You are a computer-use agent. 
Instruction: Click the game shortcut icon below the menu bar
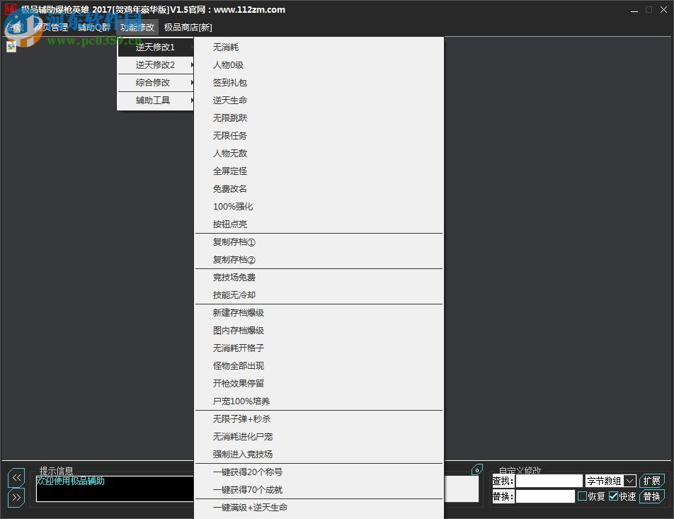(11, 46)
